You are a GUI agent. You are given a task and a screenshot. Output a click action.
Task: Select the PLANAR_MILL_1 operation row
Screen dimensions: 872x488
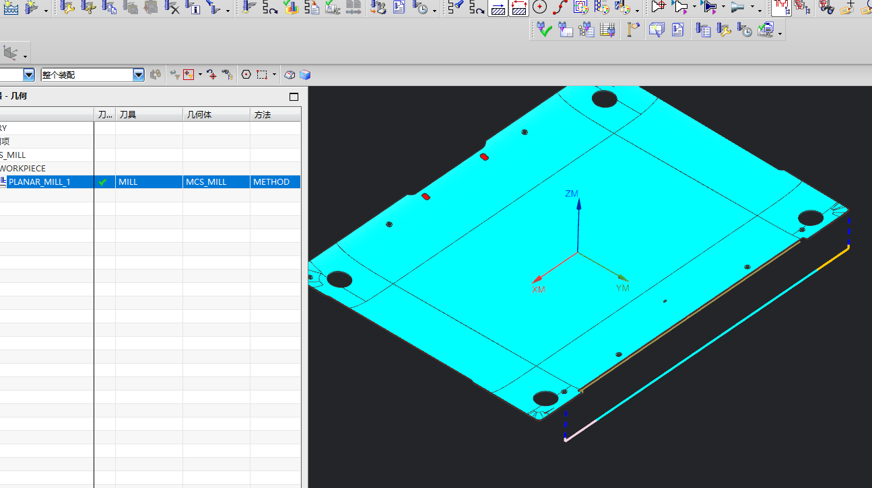coord(40,182)
